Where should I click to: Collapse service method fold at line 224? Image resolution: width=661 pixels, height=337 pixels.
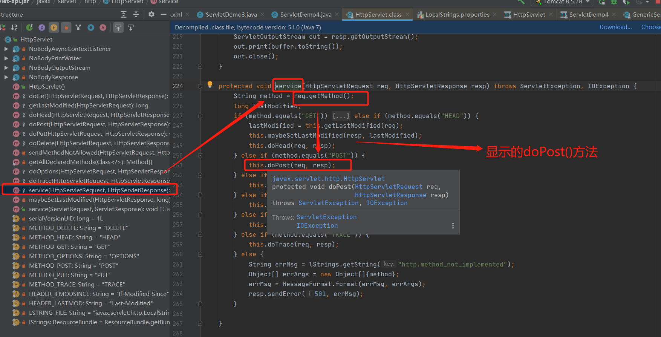(200, 86)
